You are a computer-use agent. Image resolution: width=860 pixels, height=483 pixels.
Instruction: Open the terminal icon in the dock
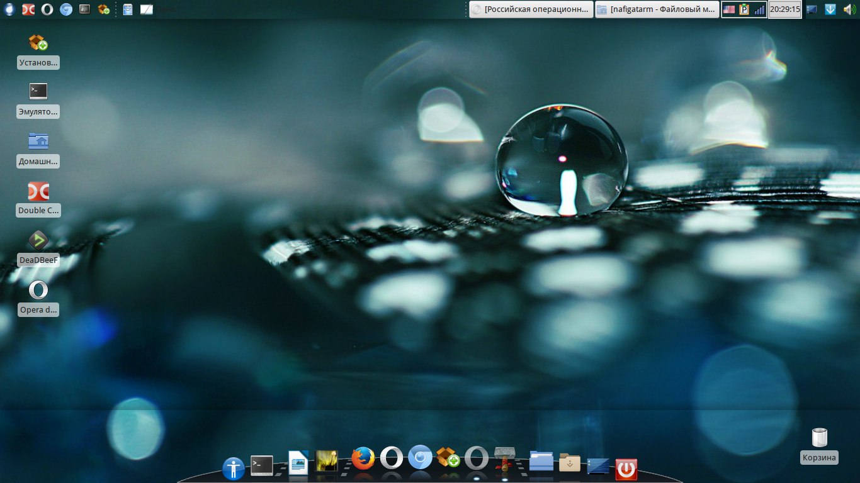[262, 465]
